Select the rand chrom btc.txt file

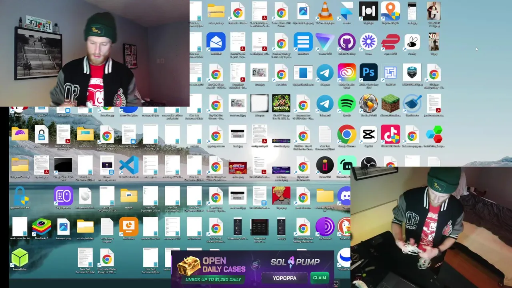click(20, 227)
